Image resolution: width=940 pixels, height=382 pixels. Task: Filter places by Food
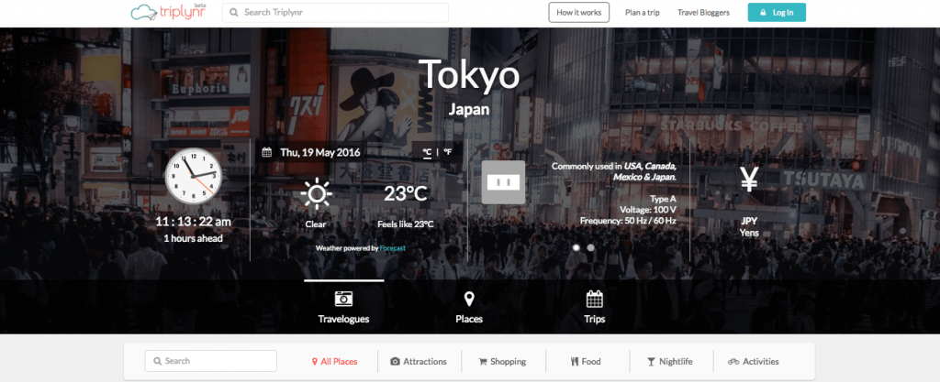(x=586, y=362)
